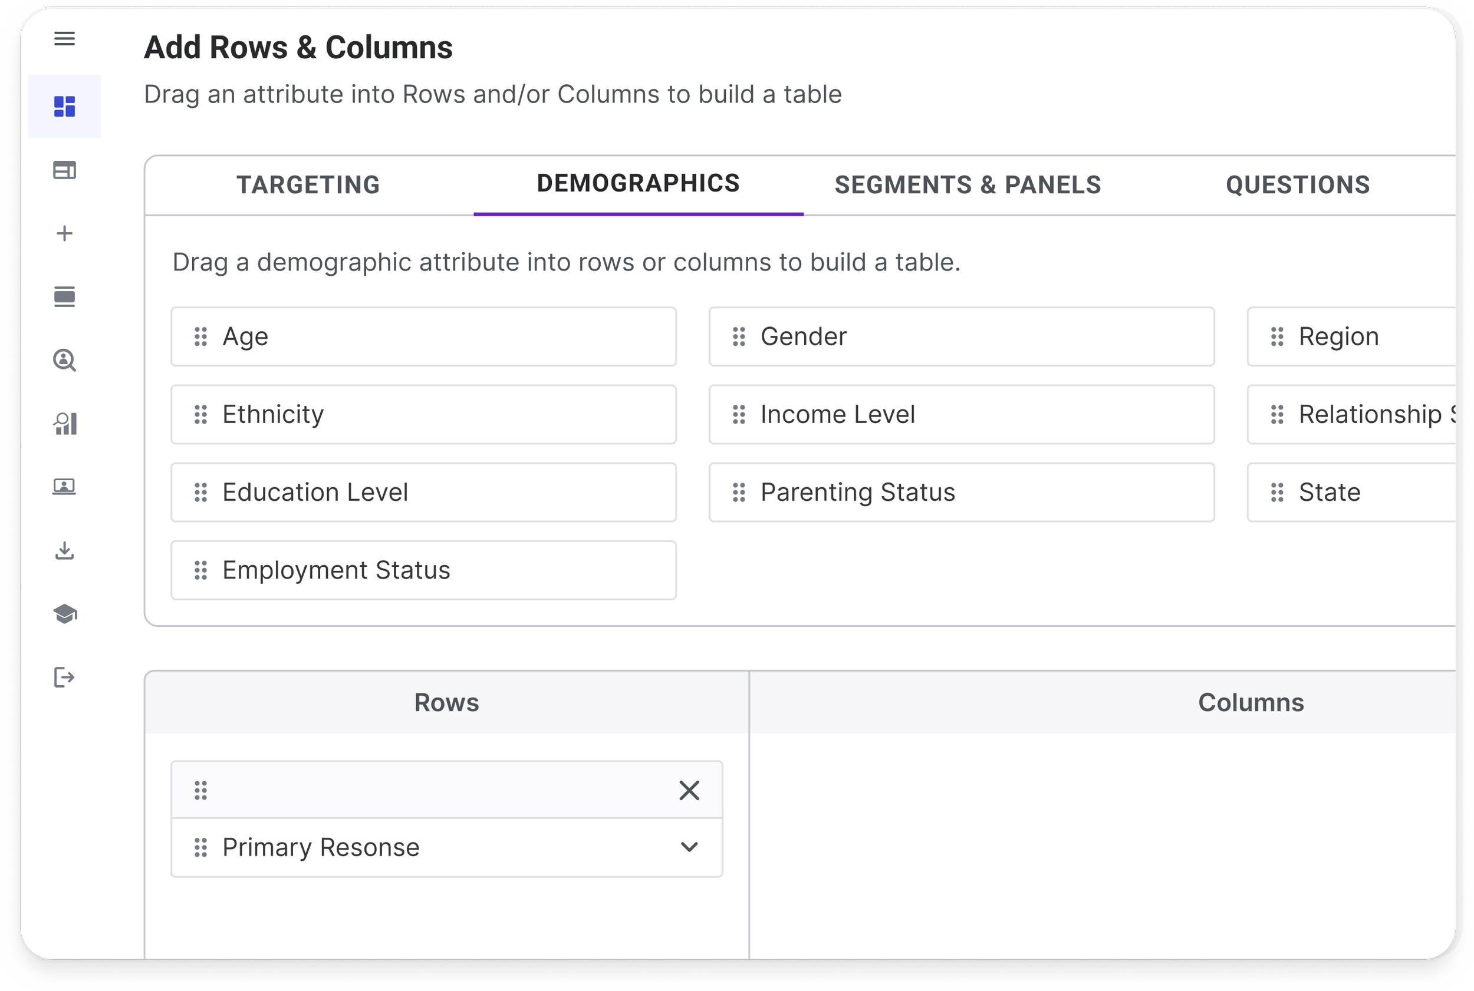Grab the drag handle on Education Level
1474x991 pixels.
pyautogui.click(x=200, y=493)
